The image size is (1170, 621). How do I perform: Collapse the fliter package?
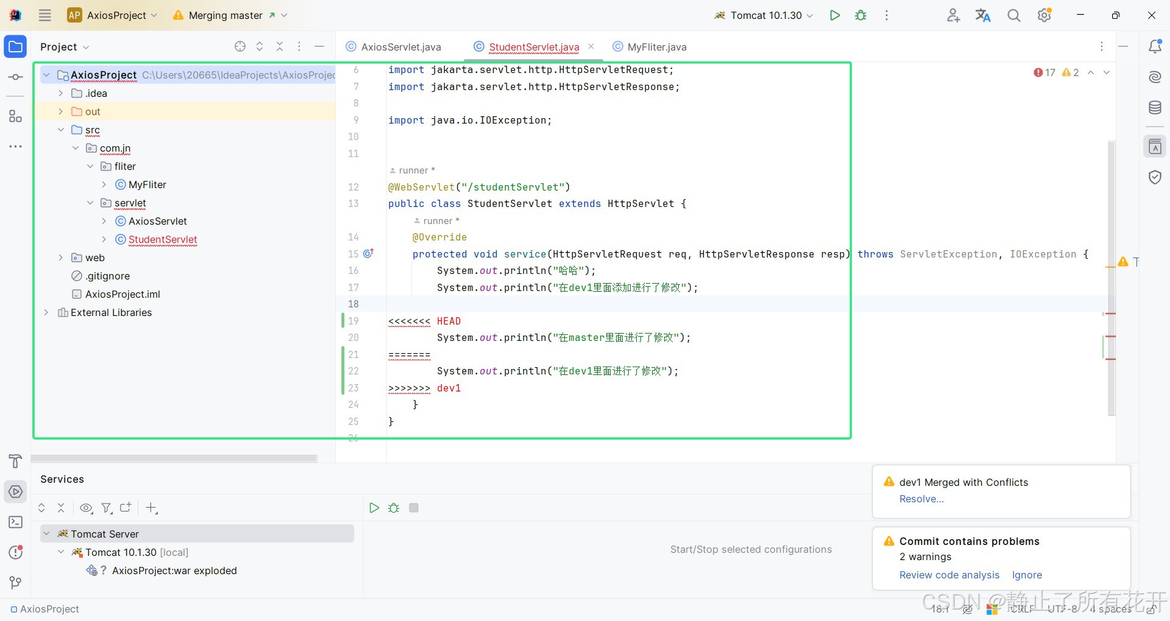90,166
